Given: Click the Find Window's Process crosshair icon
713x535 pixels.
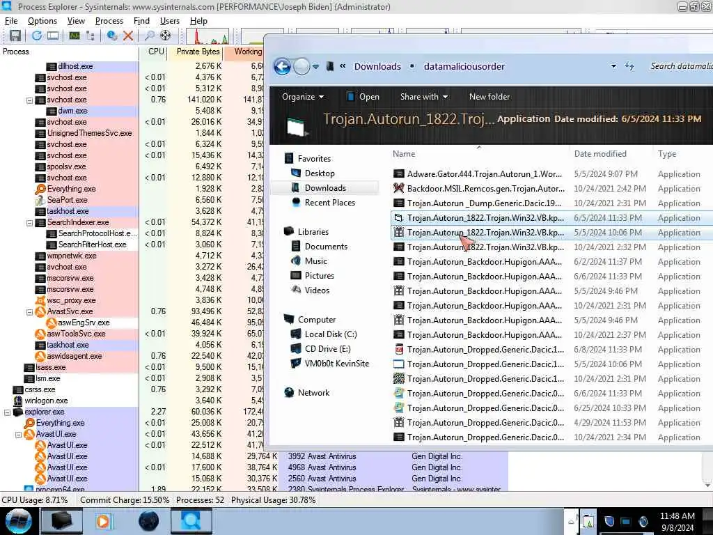Looking at the screenshot, I should pyautogui.click(x=166, y=36).
